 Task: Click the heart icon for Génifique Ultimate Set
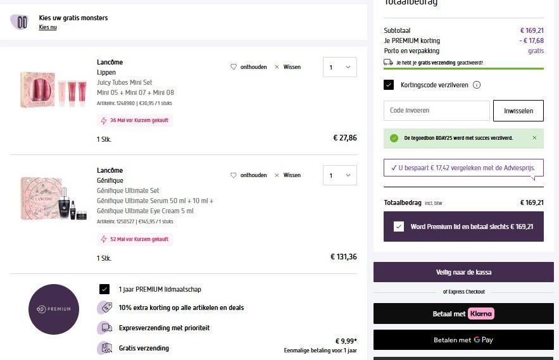tap(234, 175)
